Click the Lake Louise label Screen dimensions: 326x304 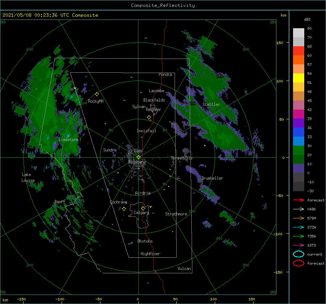28,177
